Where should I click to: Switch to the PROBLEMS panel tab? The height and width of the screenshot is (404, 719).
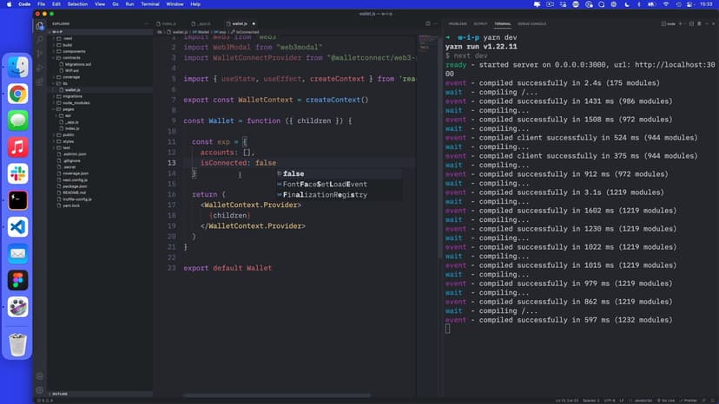458,23
